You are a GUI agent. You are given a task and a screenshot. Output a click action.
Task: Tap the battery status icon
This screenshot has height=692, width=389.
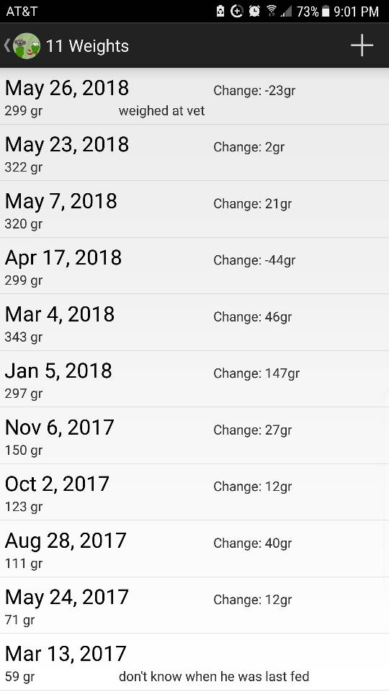tap(326, 12)
